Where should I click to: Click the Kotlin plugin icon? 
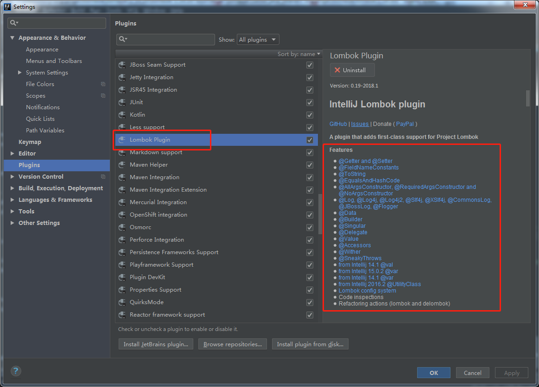point(122,115)
